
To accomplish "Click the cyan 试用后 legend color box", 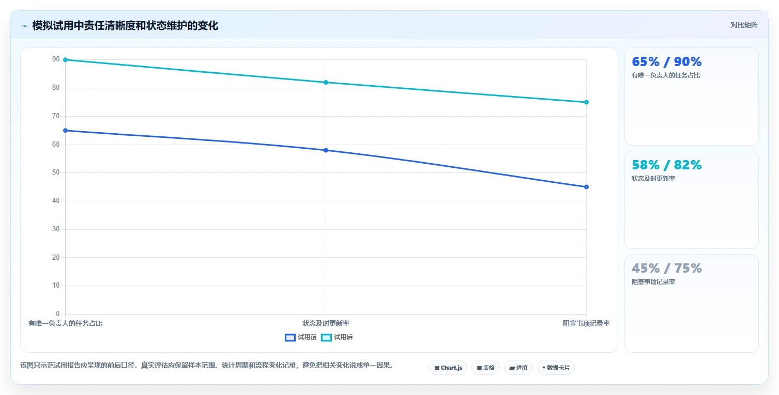I will pos(326,338).
